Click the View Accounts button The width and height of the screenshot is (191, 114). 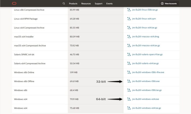click(169, 4)
